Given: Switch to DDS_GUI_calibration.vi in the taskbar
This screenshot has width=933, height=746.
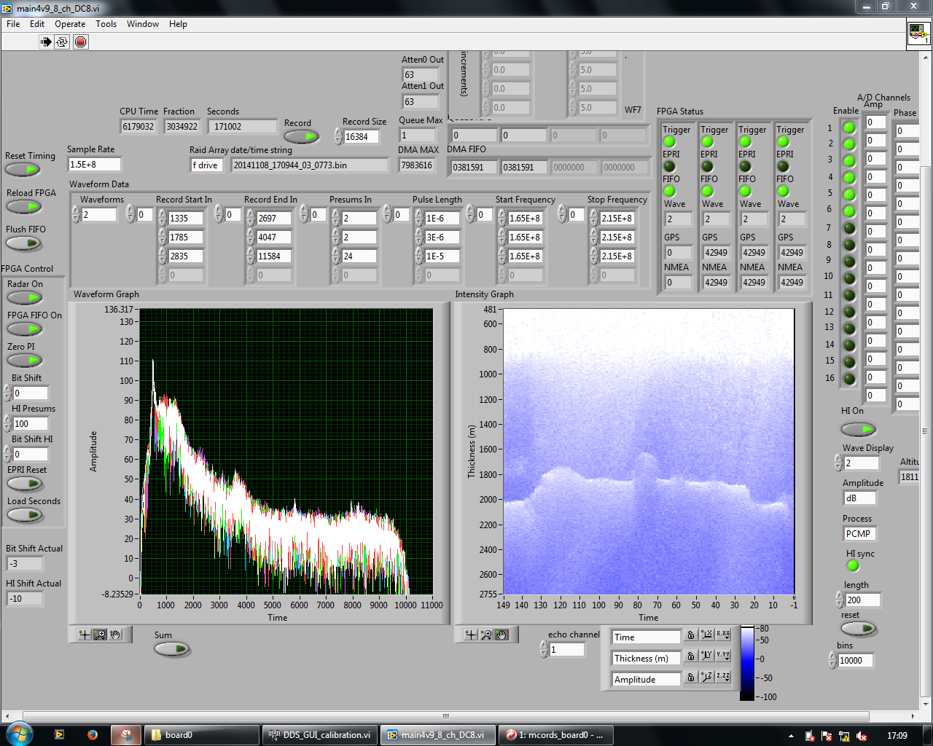Looking at the screenshot, I should [320, 734].
